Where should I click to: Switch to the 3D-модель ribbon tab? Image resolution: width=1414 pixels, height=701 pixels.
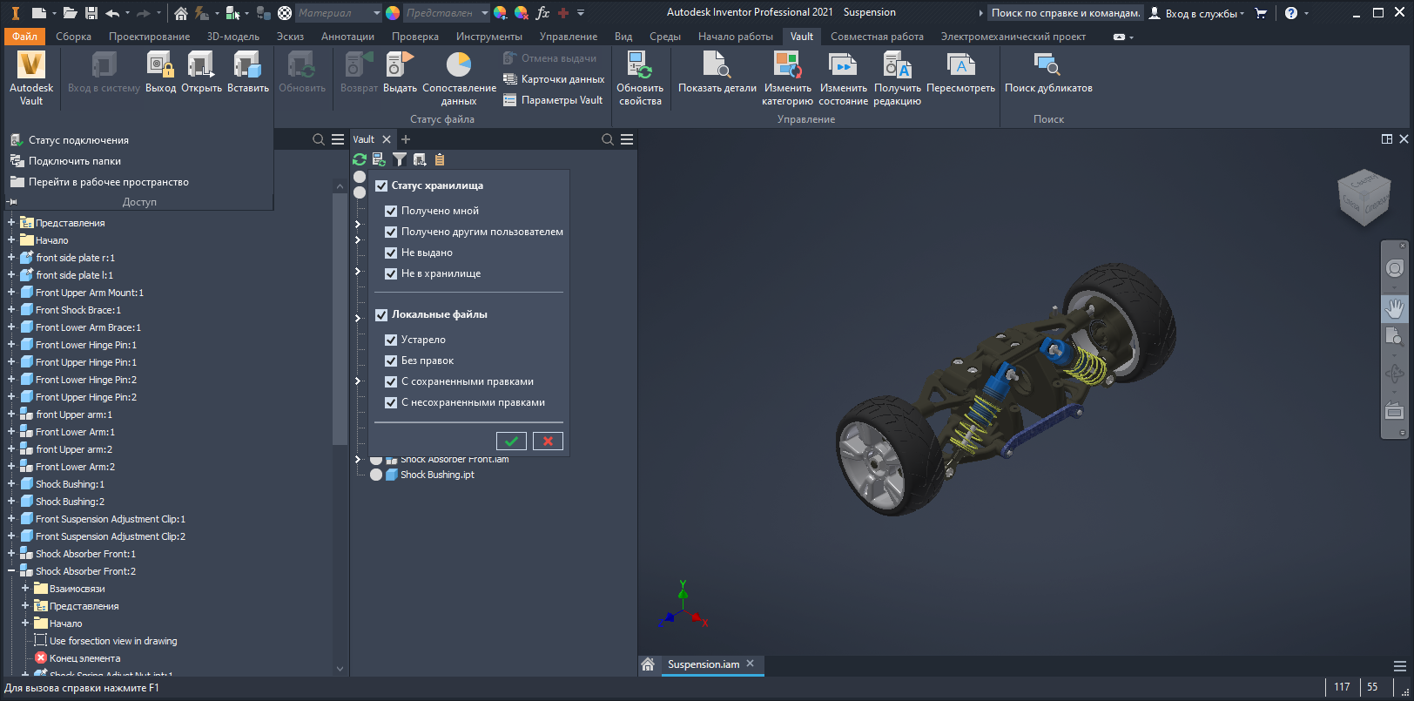pyautogui.click(x=233, y=37)
